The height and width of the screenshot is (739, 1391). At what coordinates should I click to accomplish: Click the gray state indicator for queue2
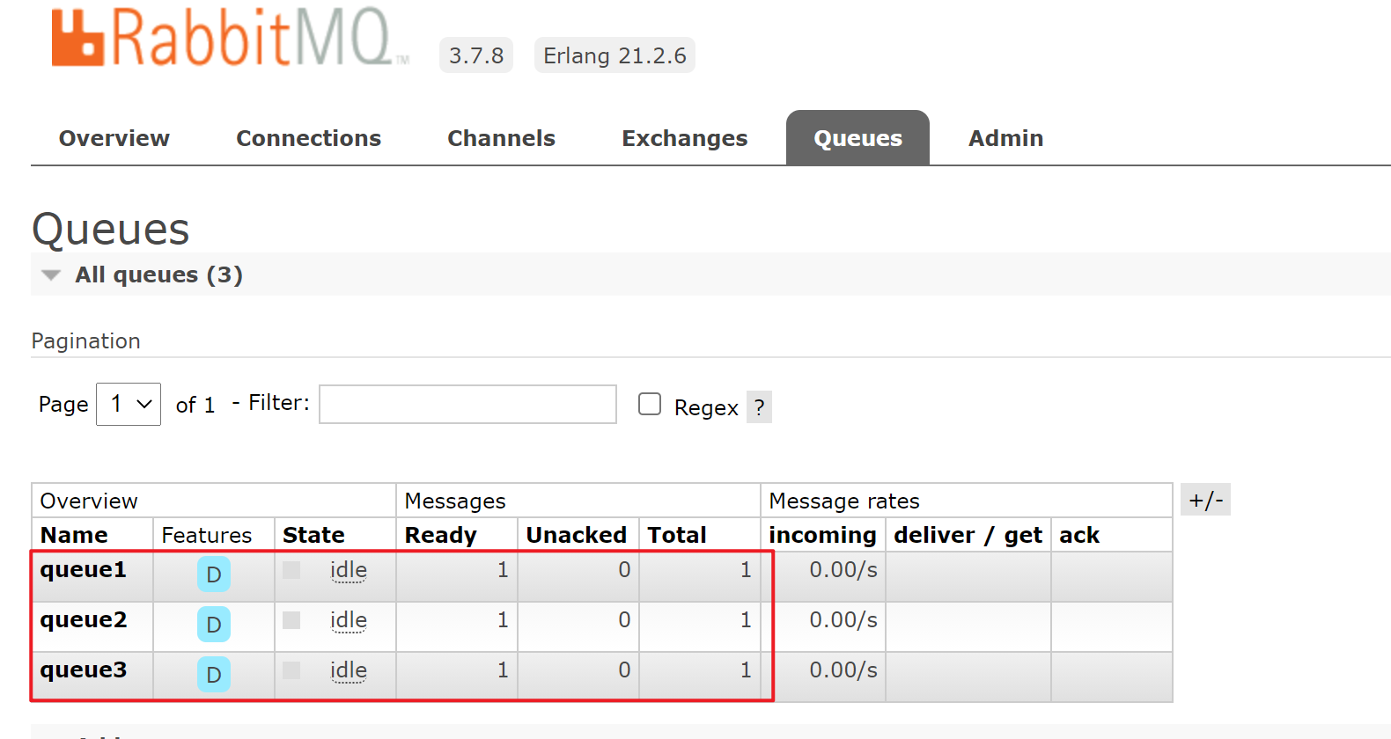291,620
